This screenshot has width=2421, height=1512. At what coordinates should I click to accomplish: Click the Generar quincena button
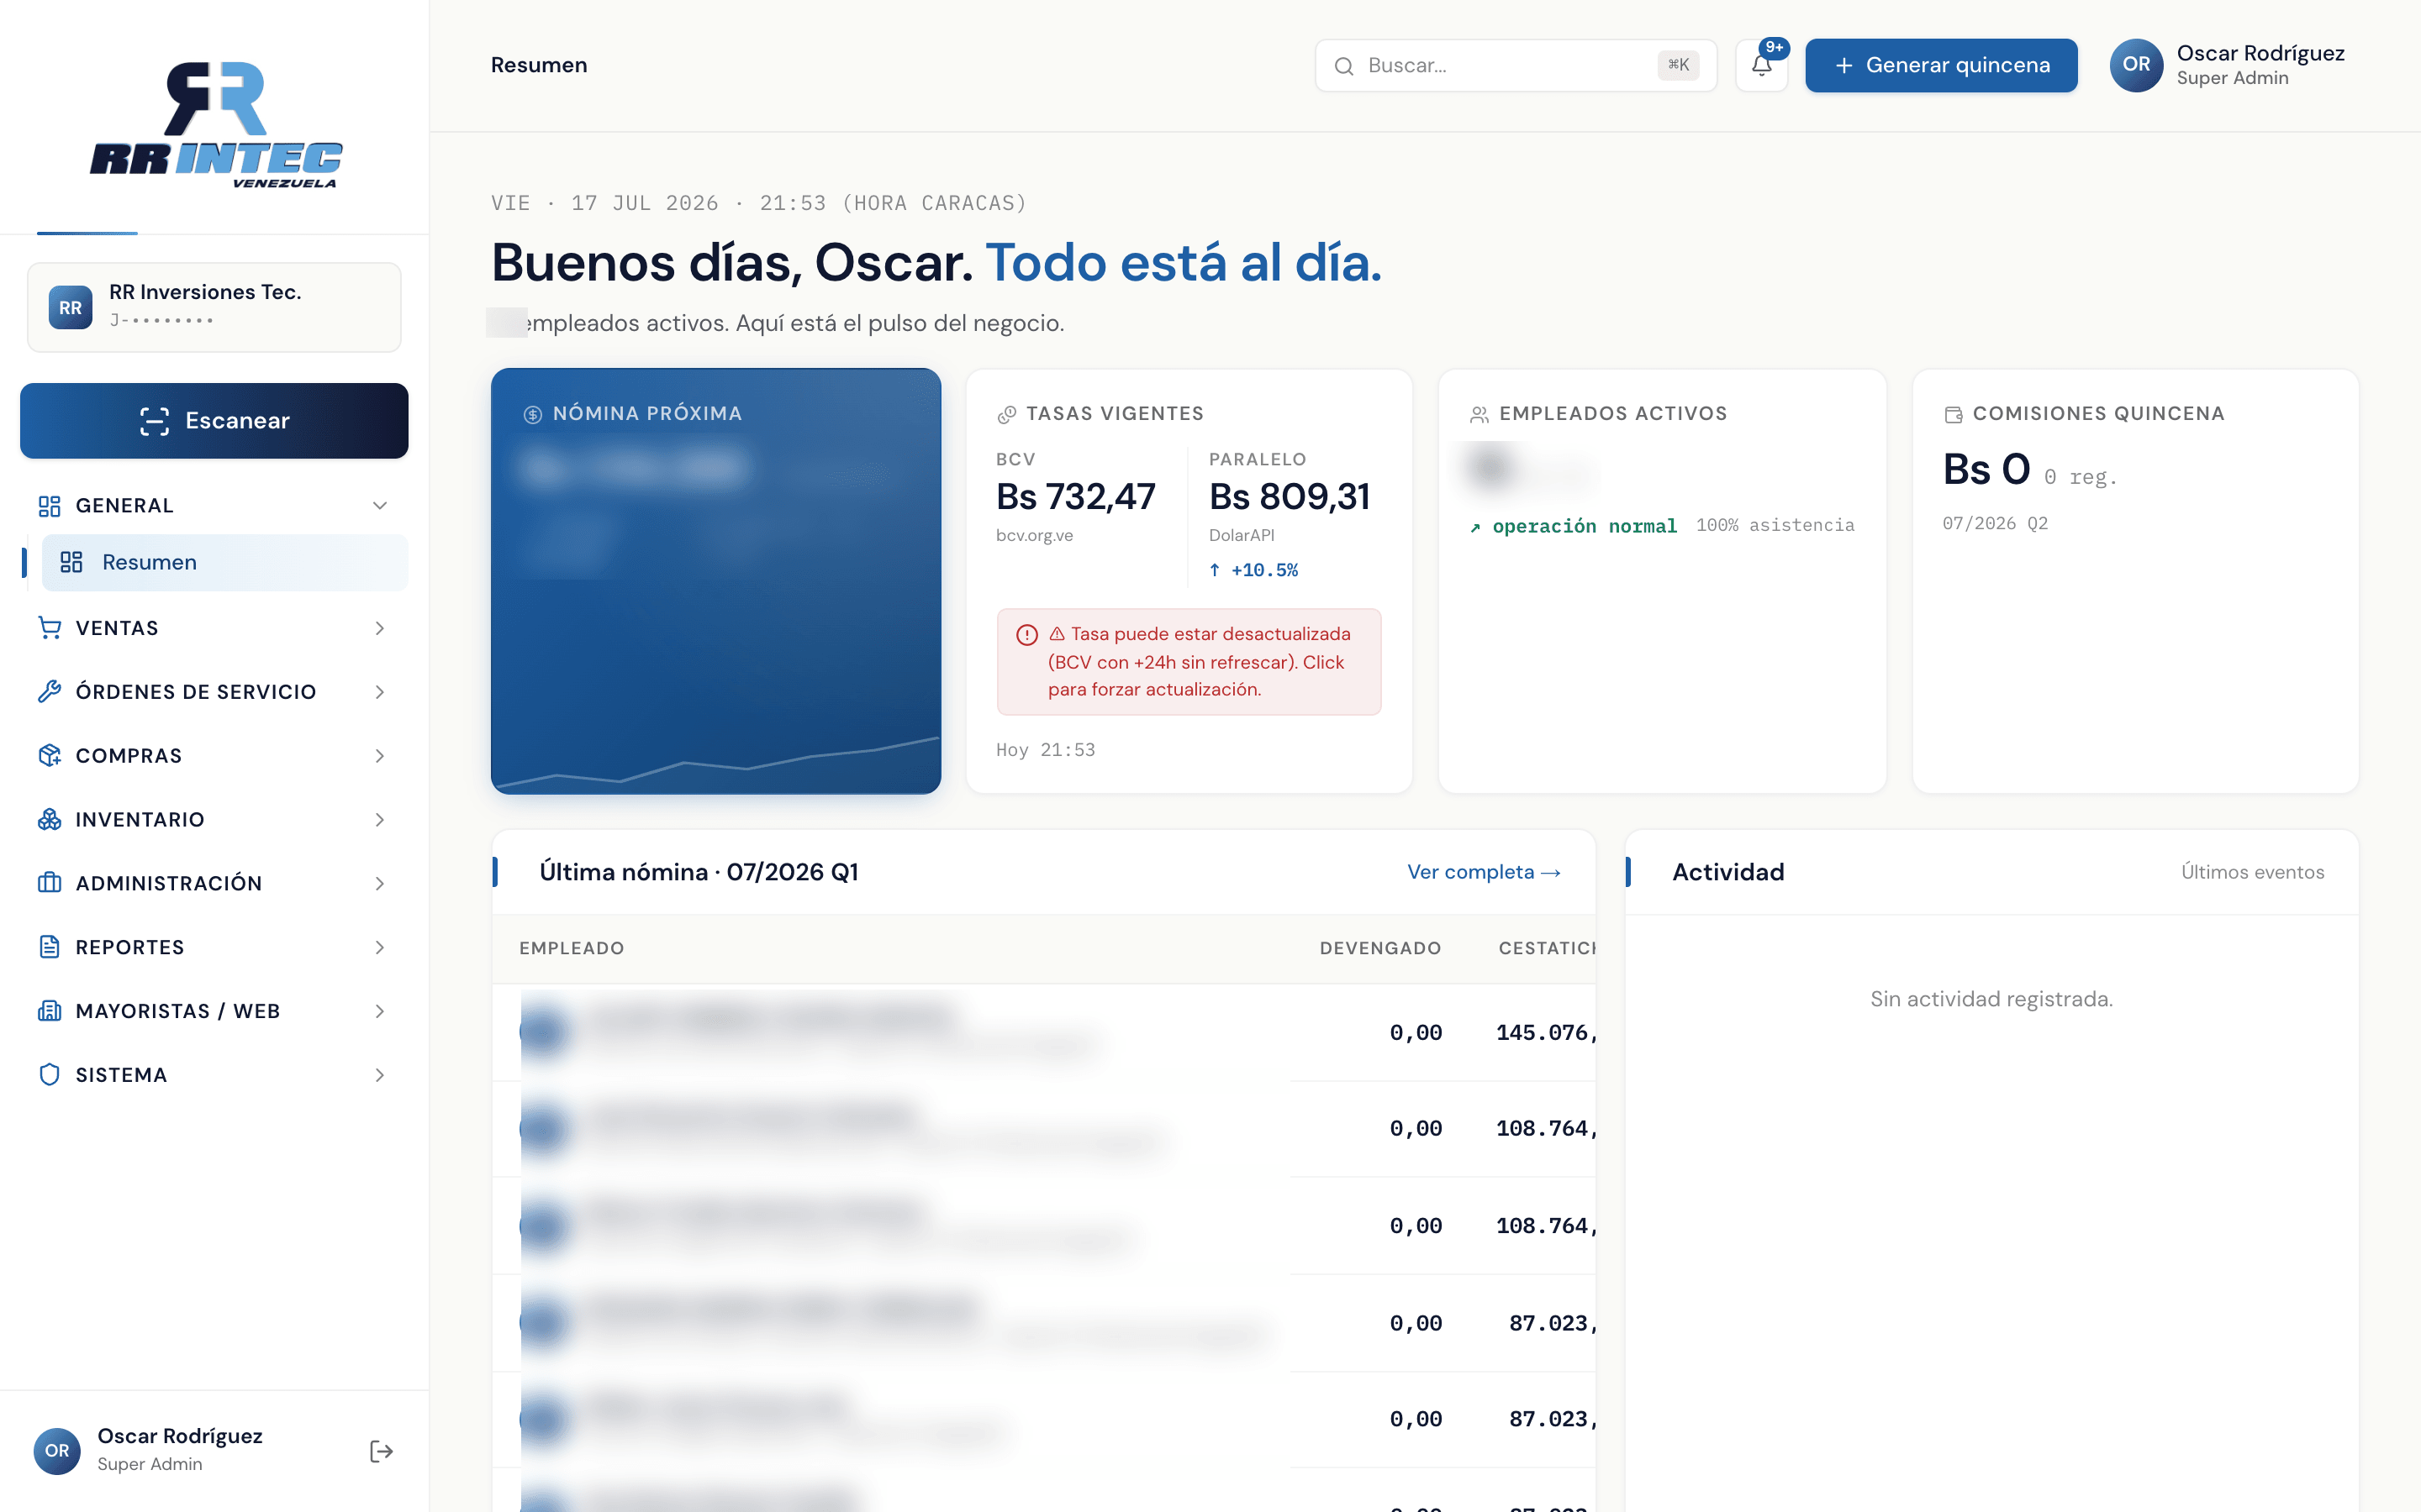tap(1941, 66)
